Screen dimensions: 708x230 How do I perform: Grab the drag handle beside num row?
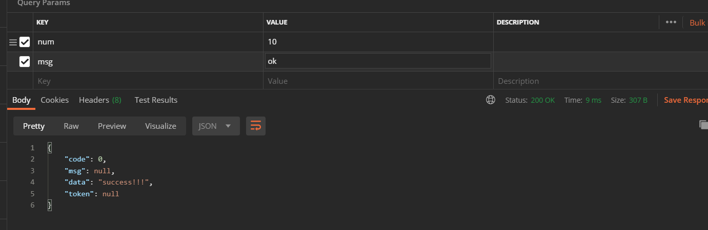click(13, 42)
